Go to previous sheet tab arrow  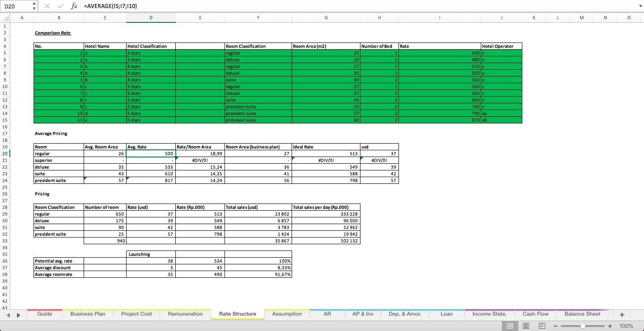(x=8, y=315)
